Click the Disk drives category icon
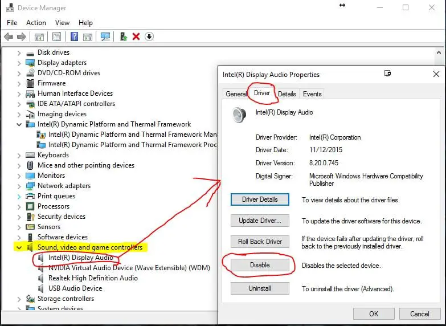The image size is (446, 326). click(x=30, y=52)
